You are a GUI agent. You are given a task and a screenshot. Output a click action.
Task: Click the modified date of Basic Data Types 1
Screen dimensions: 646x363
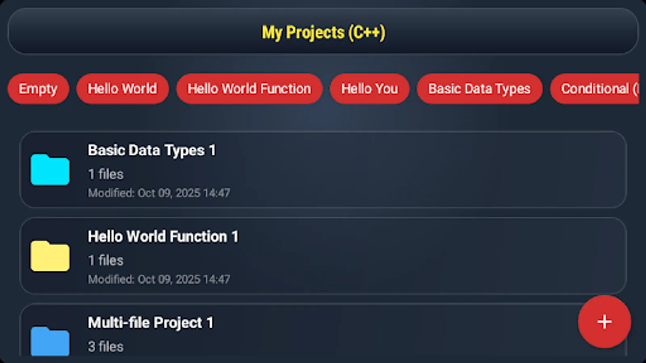click(x=159, y=193)
